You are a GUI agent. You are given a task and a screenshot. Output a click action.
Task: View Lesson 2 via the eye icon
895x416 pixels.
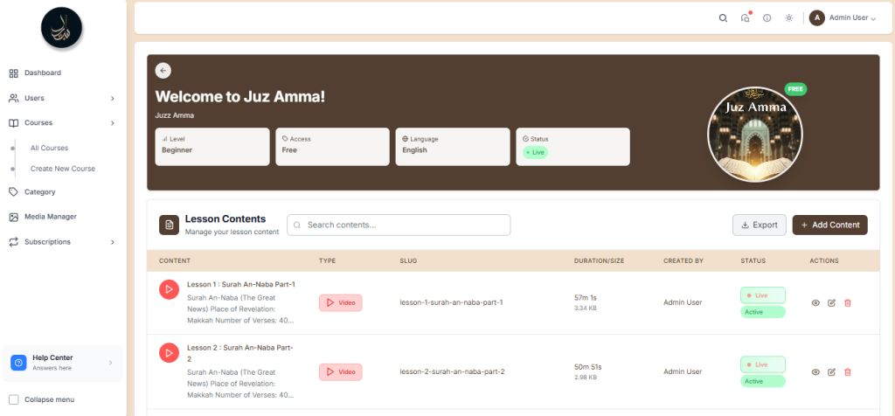click(x=815, y=371)
